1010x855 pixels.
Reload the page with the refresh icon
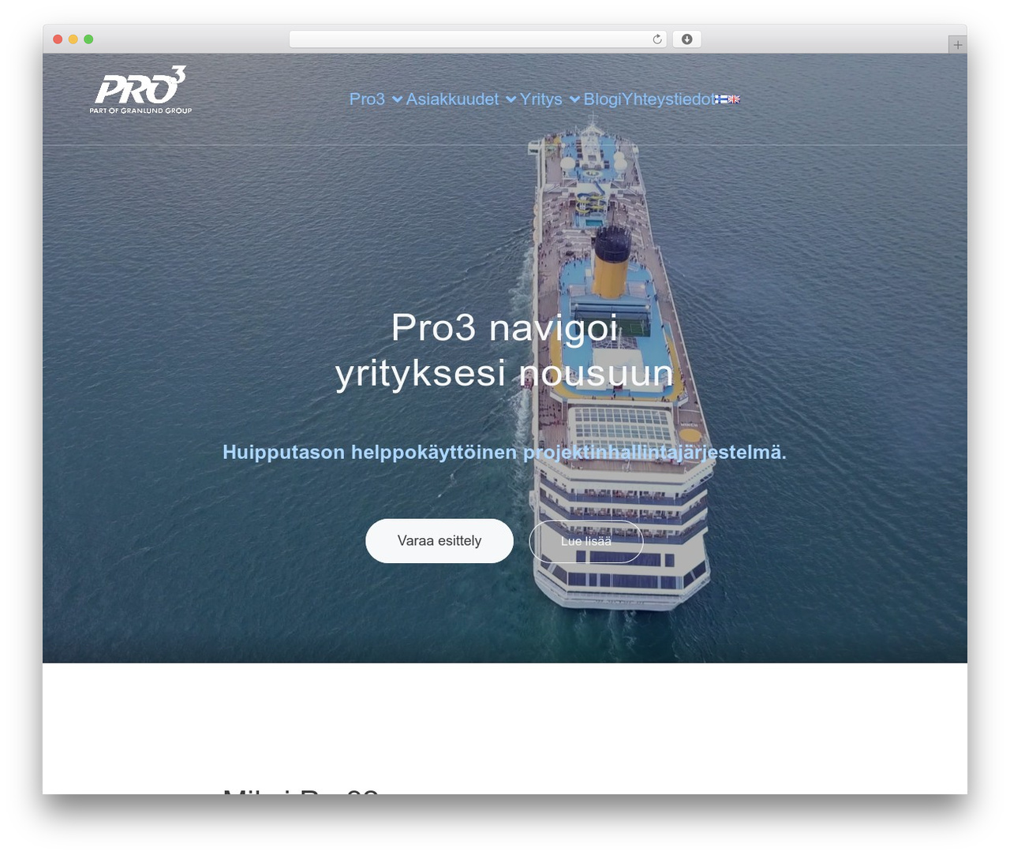coord(657,39)
